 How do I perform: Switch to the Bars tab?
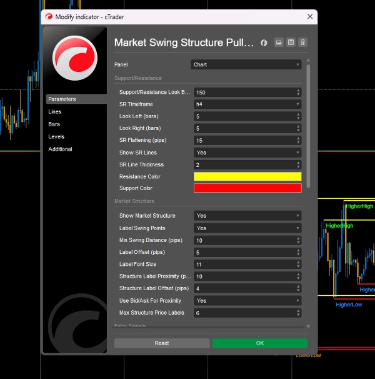tap(54, 124)
